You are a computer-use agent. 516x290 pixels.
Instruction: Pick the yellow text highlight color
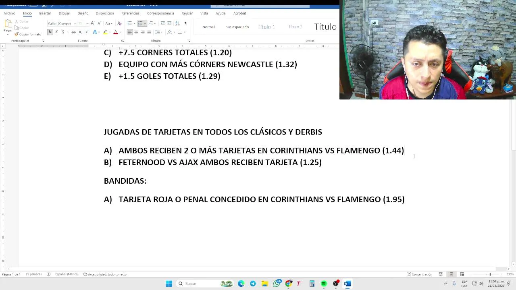tap(105, 32)
